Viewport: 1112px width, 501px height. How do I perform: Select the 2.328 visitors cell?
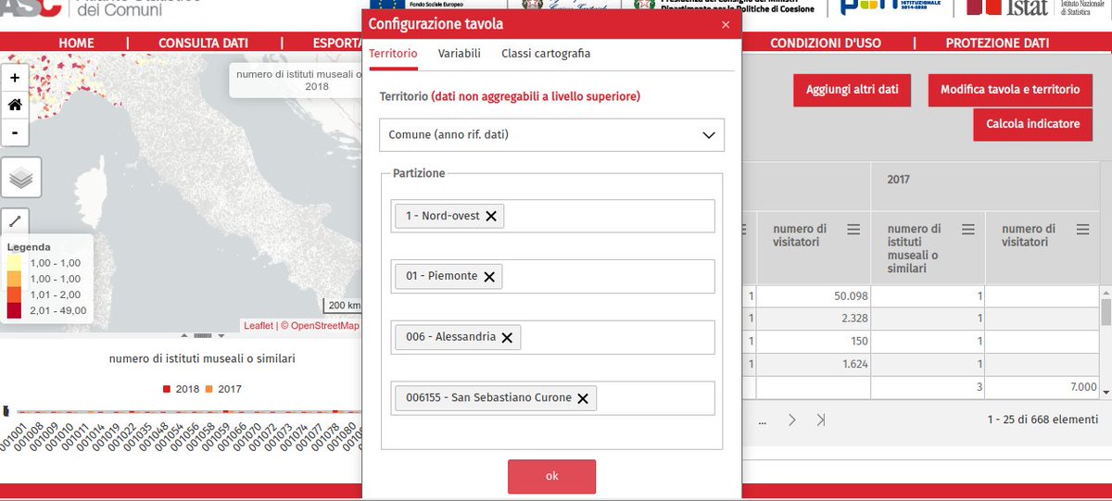pos(815,319)
